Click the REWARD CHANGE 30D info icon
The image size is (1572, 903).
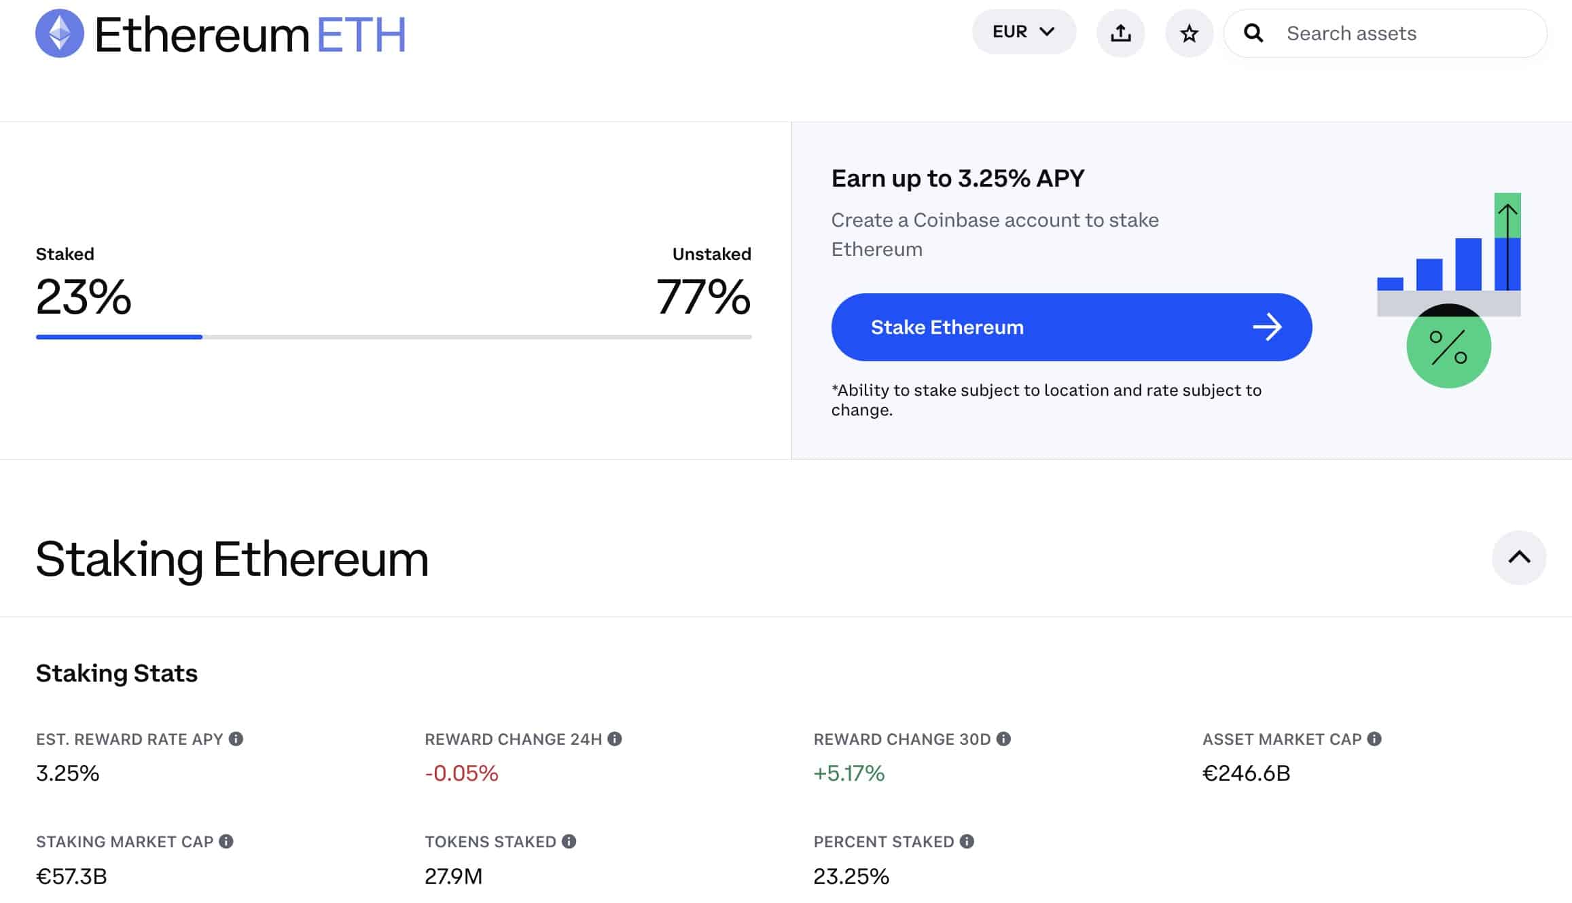pos(1003,739)
